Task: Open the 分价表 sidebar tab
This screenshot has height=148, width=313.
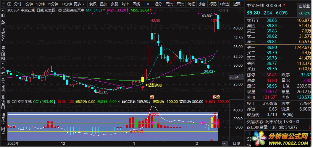Action: (3, 69)
